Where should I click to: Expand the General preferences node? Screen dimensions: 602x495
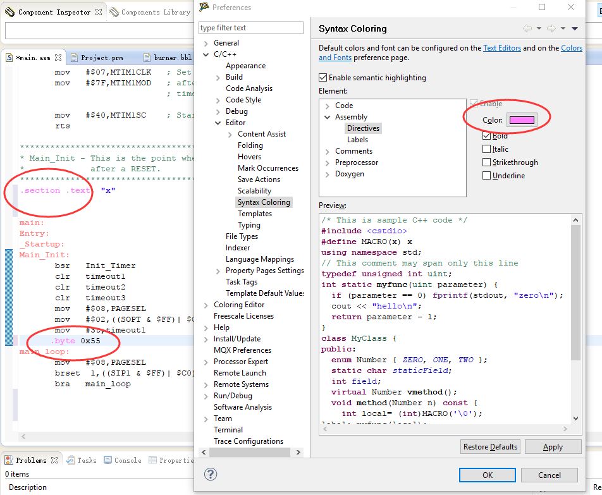tap(206, 44)
